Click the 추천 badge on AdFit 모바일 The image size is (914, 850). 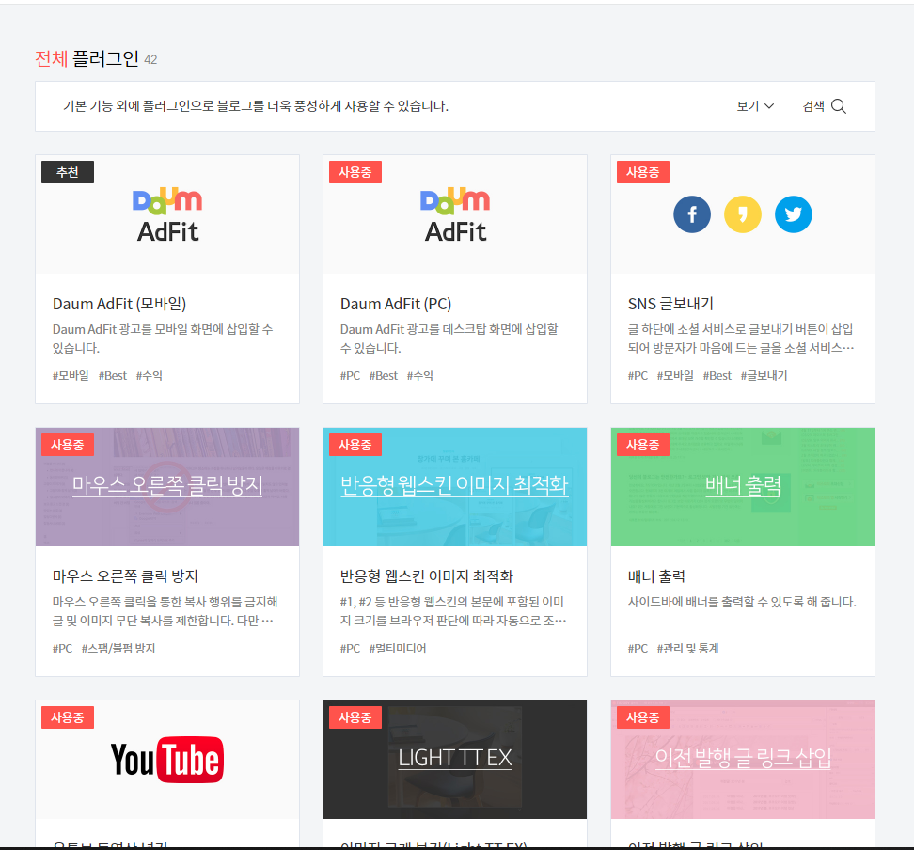[x=68, y=172]
